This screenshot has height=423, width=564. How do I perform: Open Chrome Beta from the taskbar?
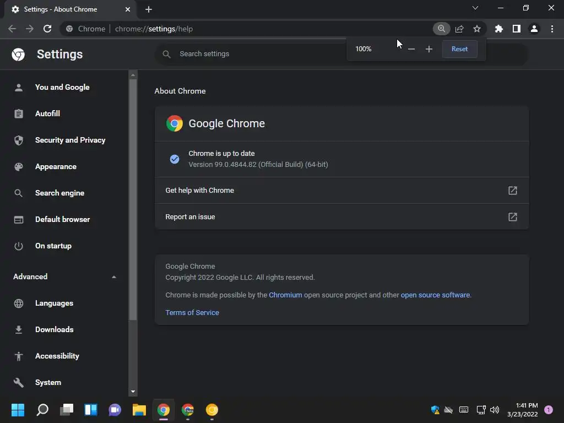(188, 410)
